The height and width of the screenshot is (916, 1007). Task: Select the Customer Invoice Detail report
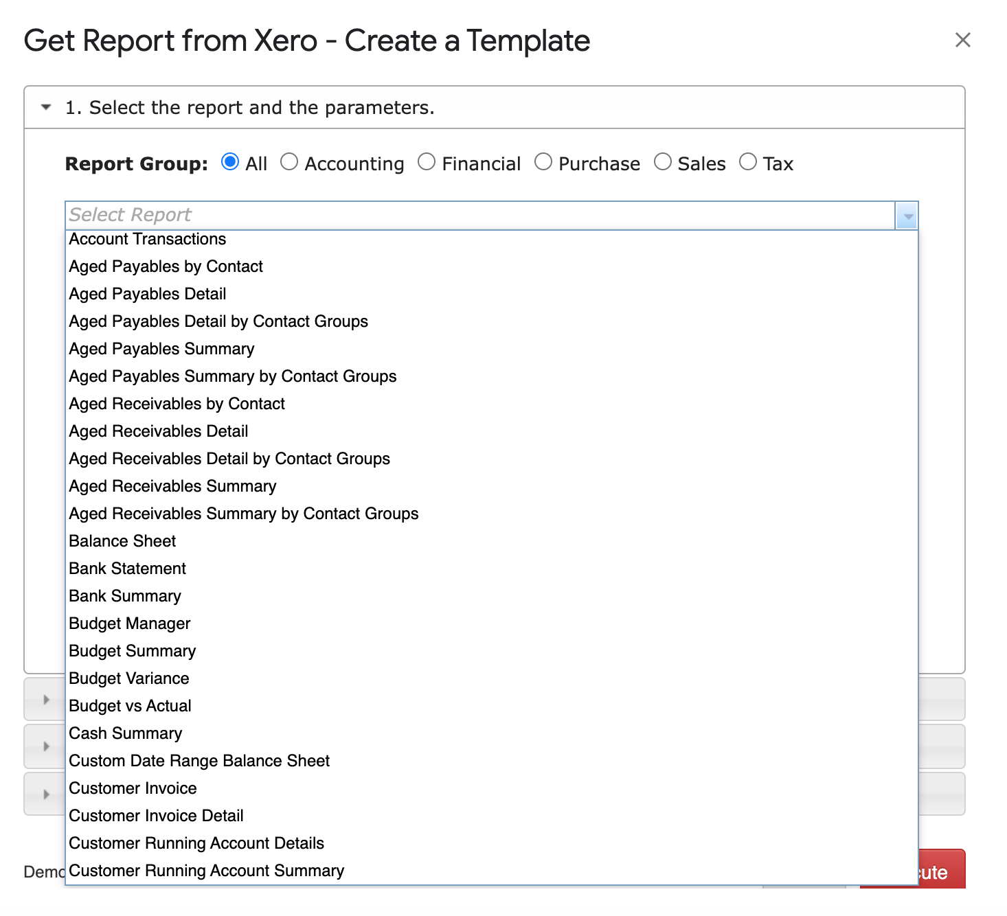[492, 816]
